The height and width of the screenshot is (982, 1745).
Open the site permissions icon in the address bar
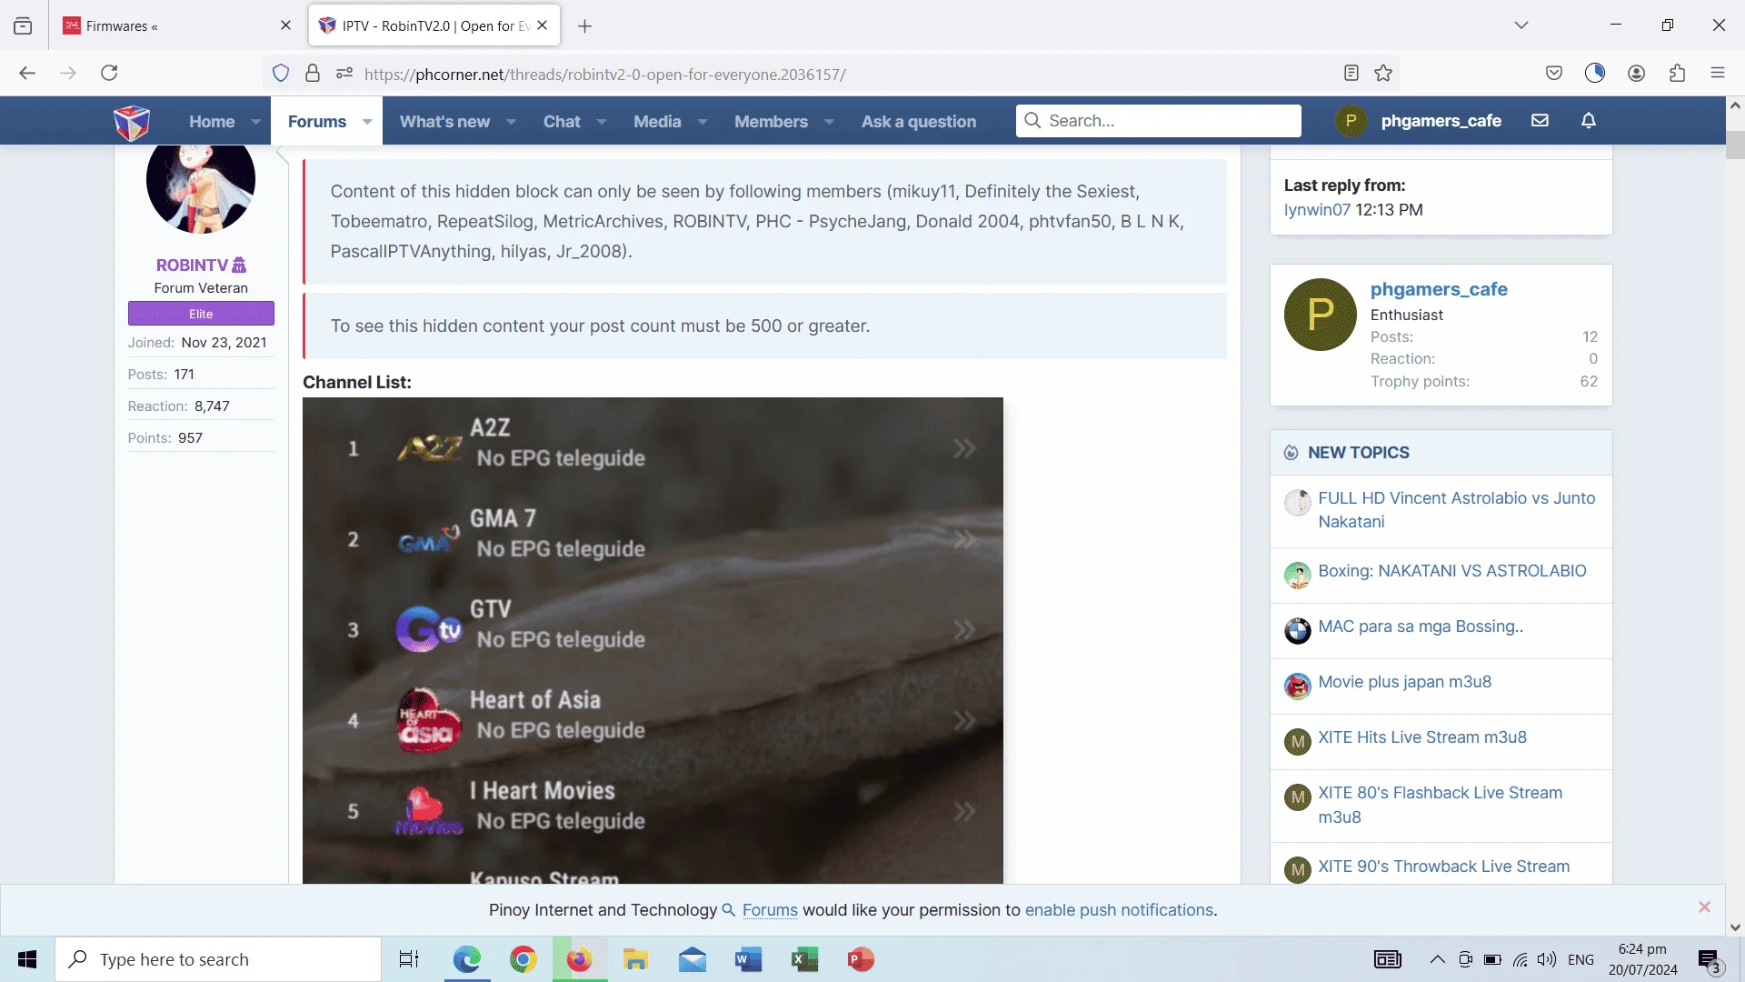[344, 73]
